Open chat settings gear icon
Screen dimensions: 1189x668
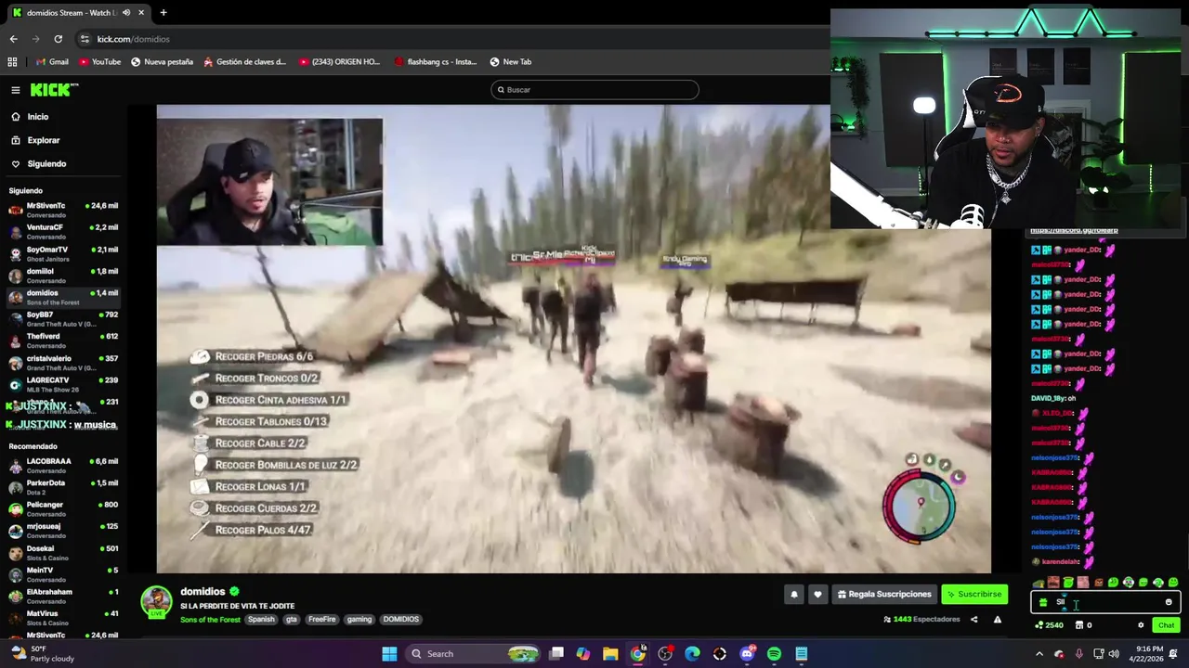coord(1141,625)
